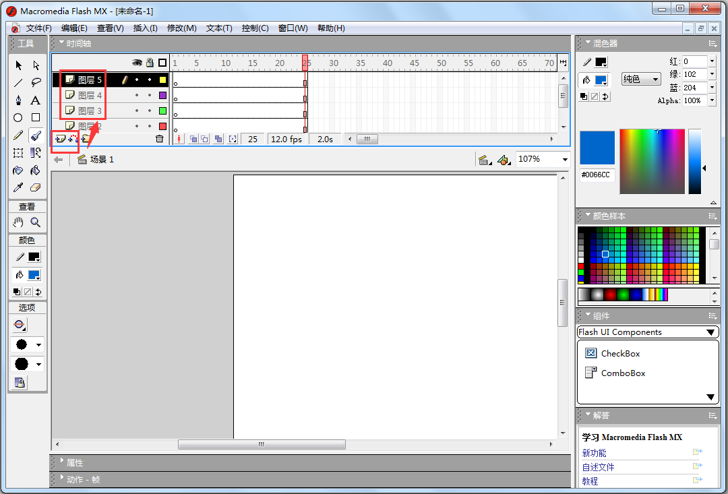Select the Text tool
This screenshot has width=728, height=494.
coord(36,100)
